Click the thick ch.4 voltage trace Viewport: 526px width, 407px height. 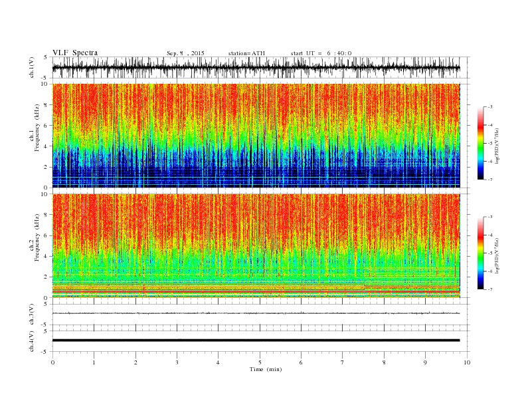(256, 340)
